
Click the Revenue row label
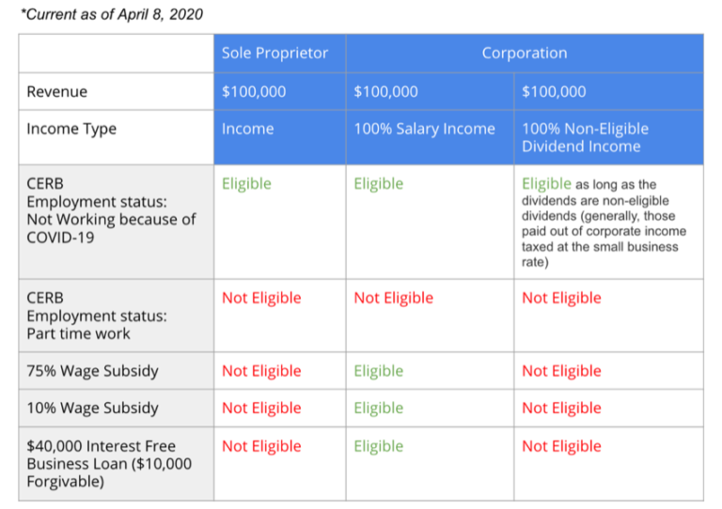pos(56,91)
